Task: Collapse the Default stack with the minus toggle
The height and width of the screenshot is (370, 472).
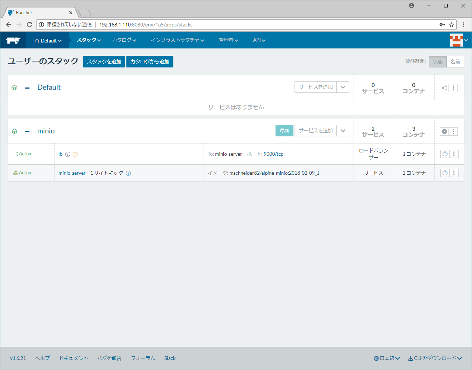Action: (x=27, y=88)
